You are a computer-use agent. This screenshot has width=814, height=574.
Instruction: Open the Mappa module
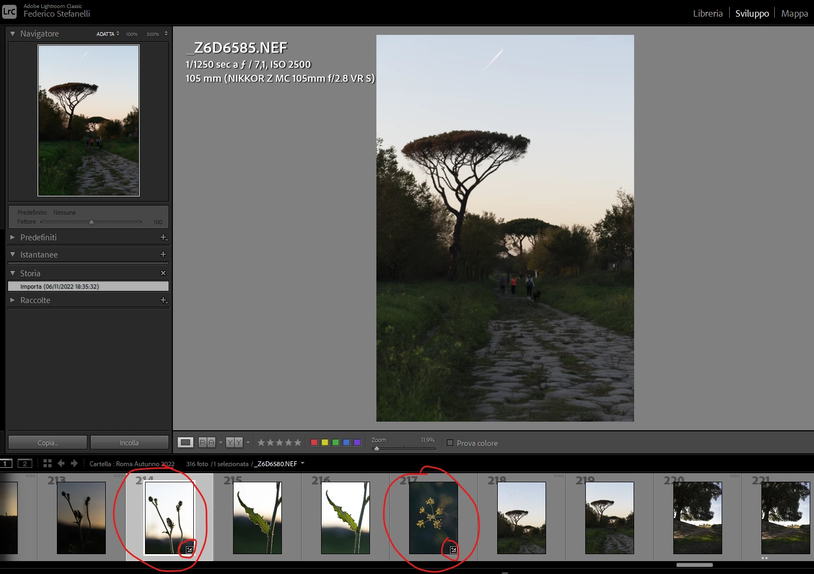coord(794,13)
